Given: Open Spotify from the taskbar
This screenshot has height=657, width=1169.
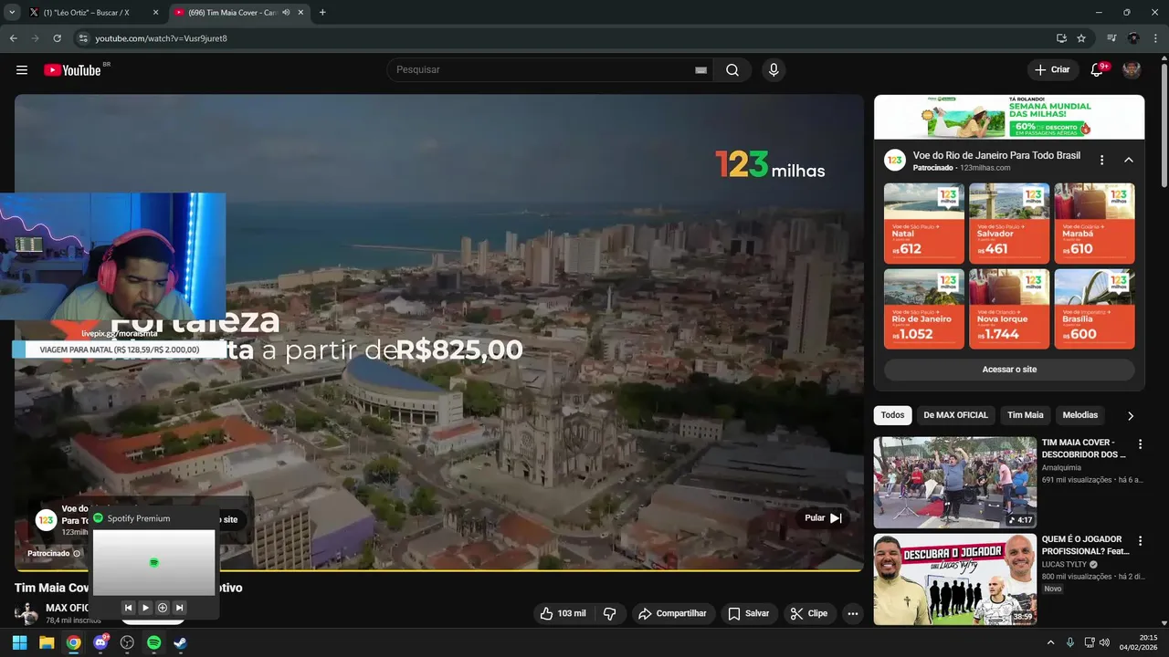Looking at the screenshot, I should [x=154, y=642].
